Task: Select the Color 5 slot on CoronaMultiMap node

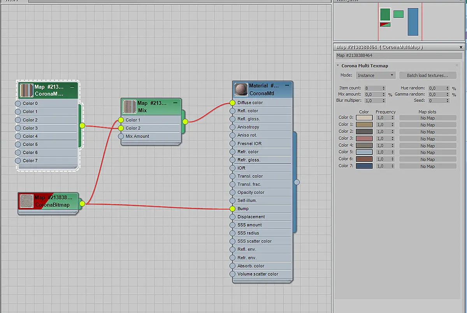Action: click(x=47, y=144)
